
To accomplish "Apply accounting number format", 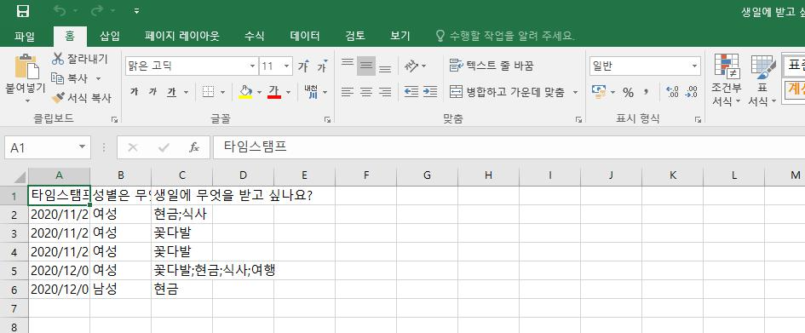I will click(x=599, y=92).
